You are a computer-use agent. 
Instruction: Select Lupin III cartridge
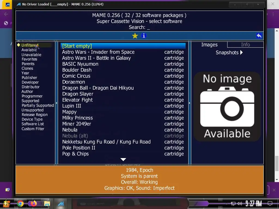123,106
